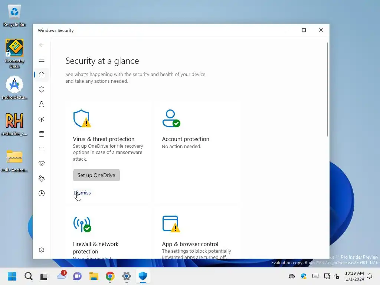Open Account protection person icon in sidebar

click(42, 104)
